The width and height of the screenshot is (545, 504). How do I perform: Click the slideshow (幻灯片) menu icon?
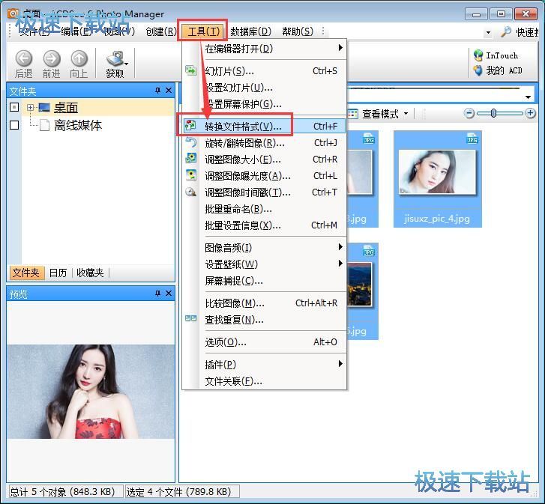[190, 71]
